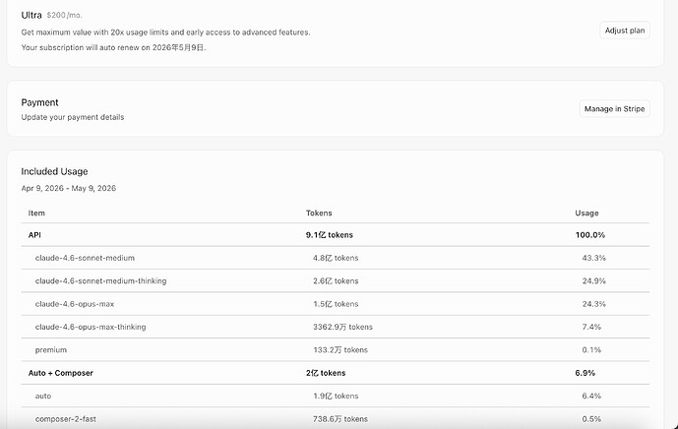The height and width of the screenshot is (429, 678).
Task: Click the 6.4% usage value
Action: tap(591, 396)
